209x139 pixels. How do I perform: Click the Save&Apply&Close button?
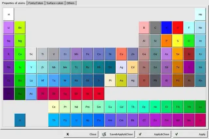coord(118,134)
